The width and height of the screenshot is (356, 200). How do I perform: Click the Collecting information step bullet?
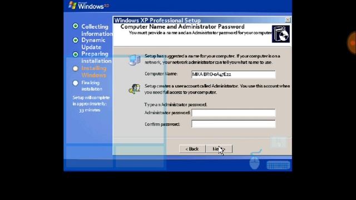point(76,26)
